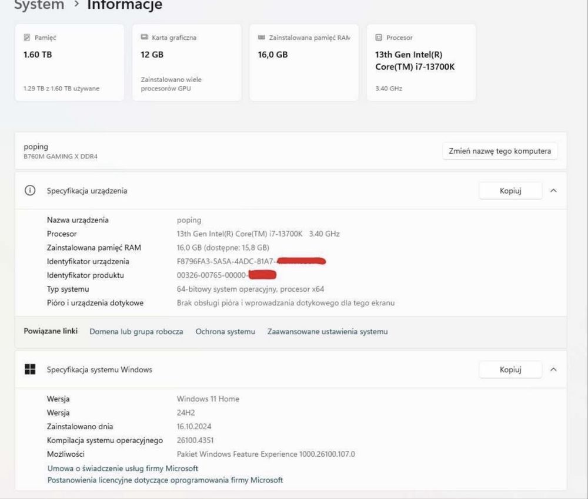
Task: Click Nazwa urządzenia value poping
Action: (x=189, y=220)
